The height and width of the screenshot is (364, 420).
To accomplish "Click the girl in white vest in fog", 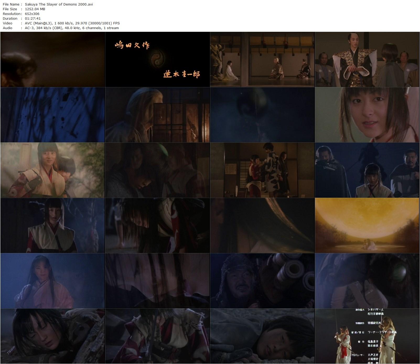I will coord(52,226).
